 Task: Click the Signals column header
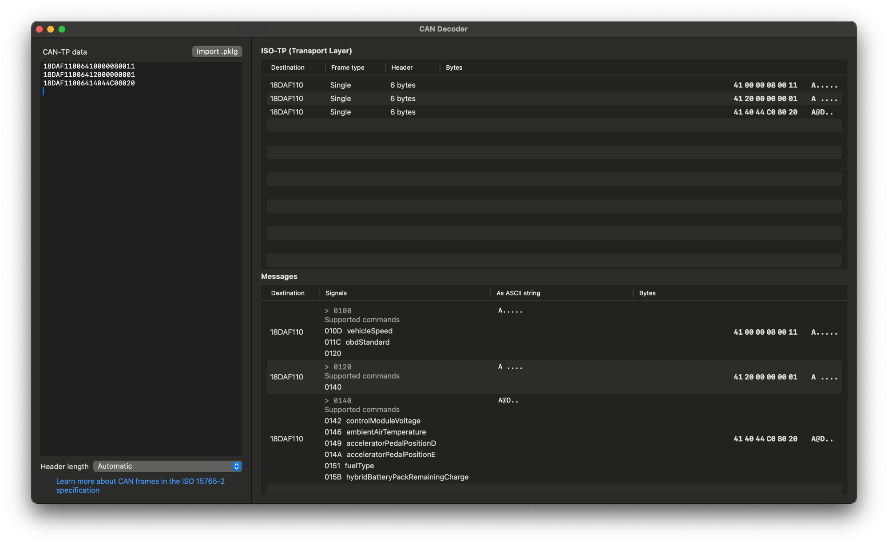click(336, 293)
